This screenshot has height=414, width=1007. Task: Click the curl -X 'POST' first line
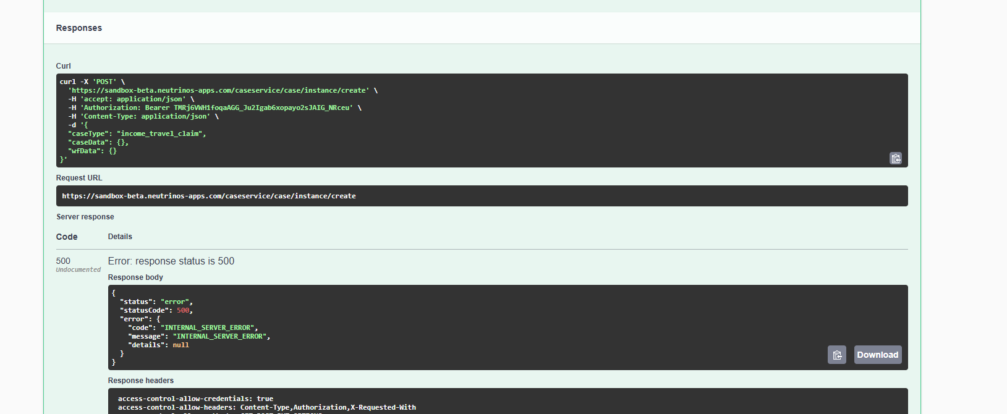[x=92, y=82]
